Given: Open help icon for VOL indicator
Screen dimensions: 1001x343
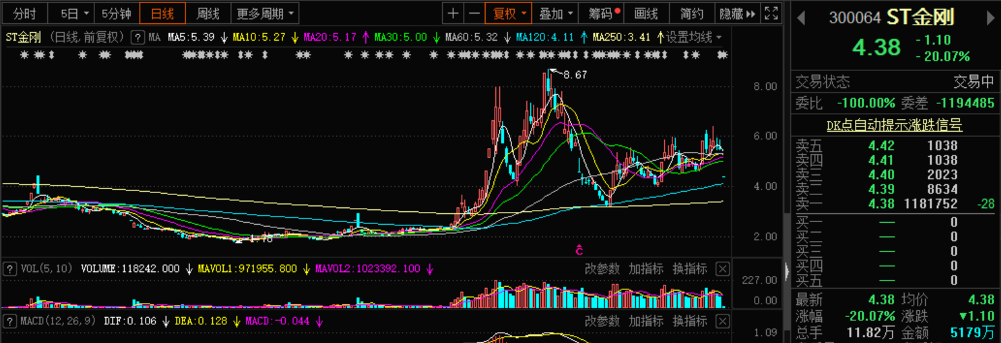Looking at the screenshot, I should (x=10, y=269).
